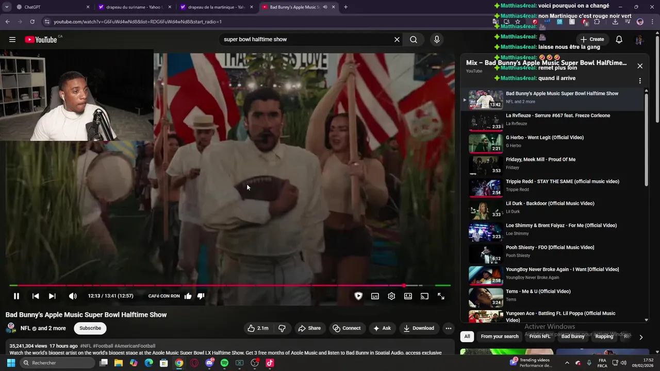Click the address bar URL
This screenshot has height=371, width=660.
pyautogui.click(x=138, y=22)
